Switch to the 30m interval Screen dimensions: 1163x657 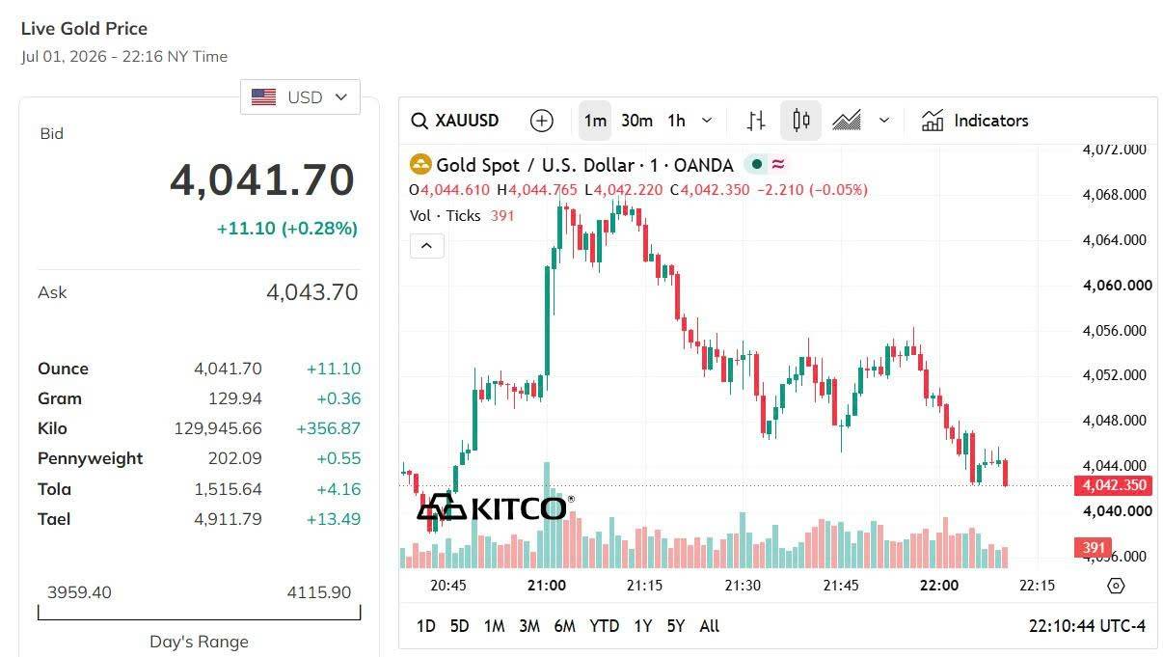[x=636, y=121]
